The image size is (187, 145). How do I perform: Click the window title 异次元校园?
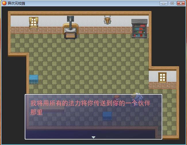16,3
